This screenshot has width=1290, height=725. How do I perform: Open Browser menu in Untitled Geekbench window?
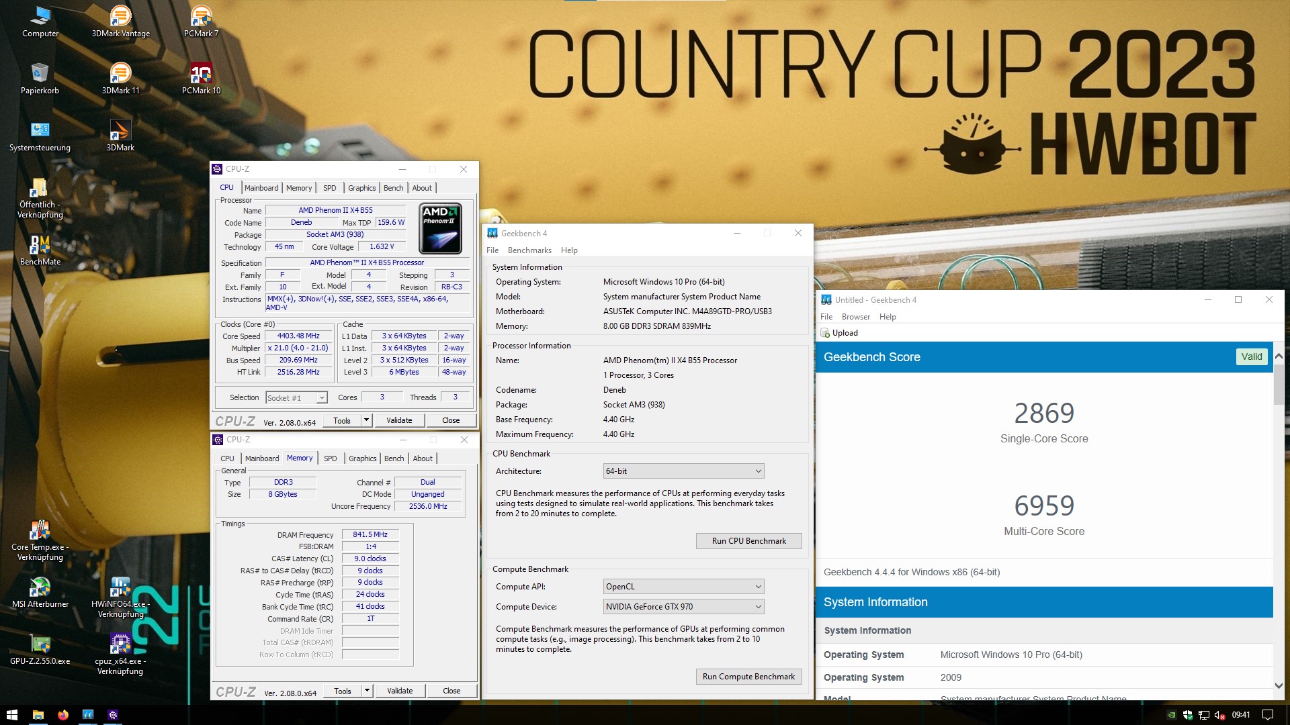[x=855, y=317]
